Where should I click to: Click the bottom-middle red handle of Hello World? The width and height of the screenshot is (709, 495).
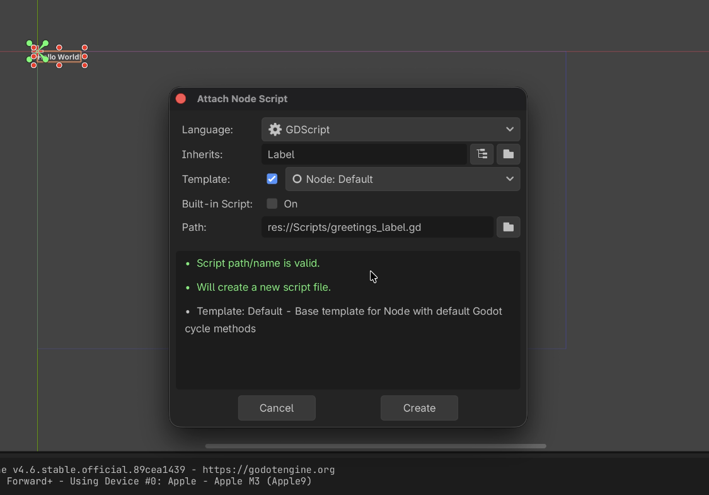(x=59, y=65)
